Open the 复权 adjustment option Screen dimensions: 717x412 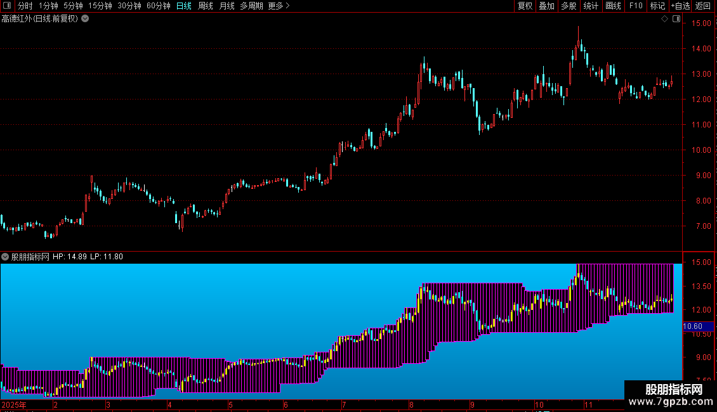coord(525,6)
